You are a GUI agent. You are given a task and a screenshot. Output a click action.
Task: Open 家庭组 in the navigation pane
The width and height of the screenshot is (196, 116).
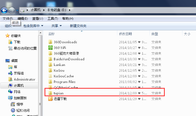coord(18,73)
